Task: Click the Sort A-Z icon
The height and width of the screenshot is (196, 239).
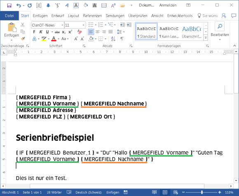Action: [x=113, y=39]
